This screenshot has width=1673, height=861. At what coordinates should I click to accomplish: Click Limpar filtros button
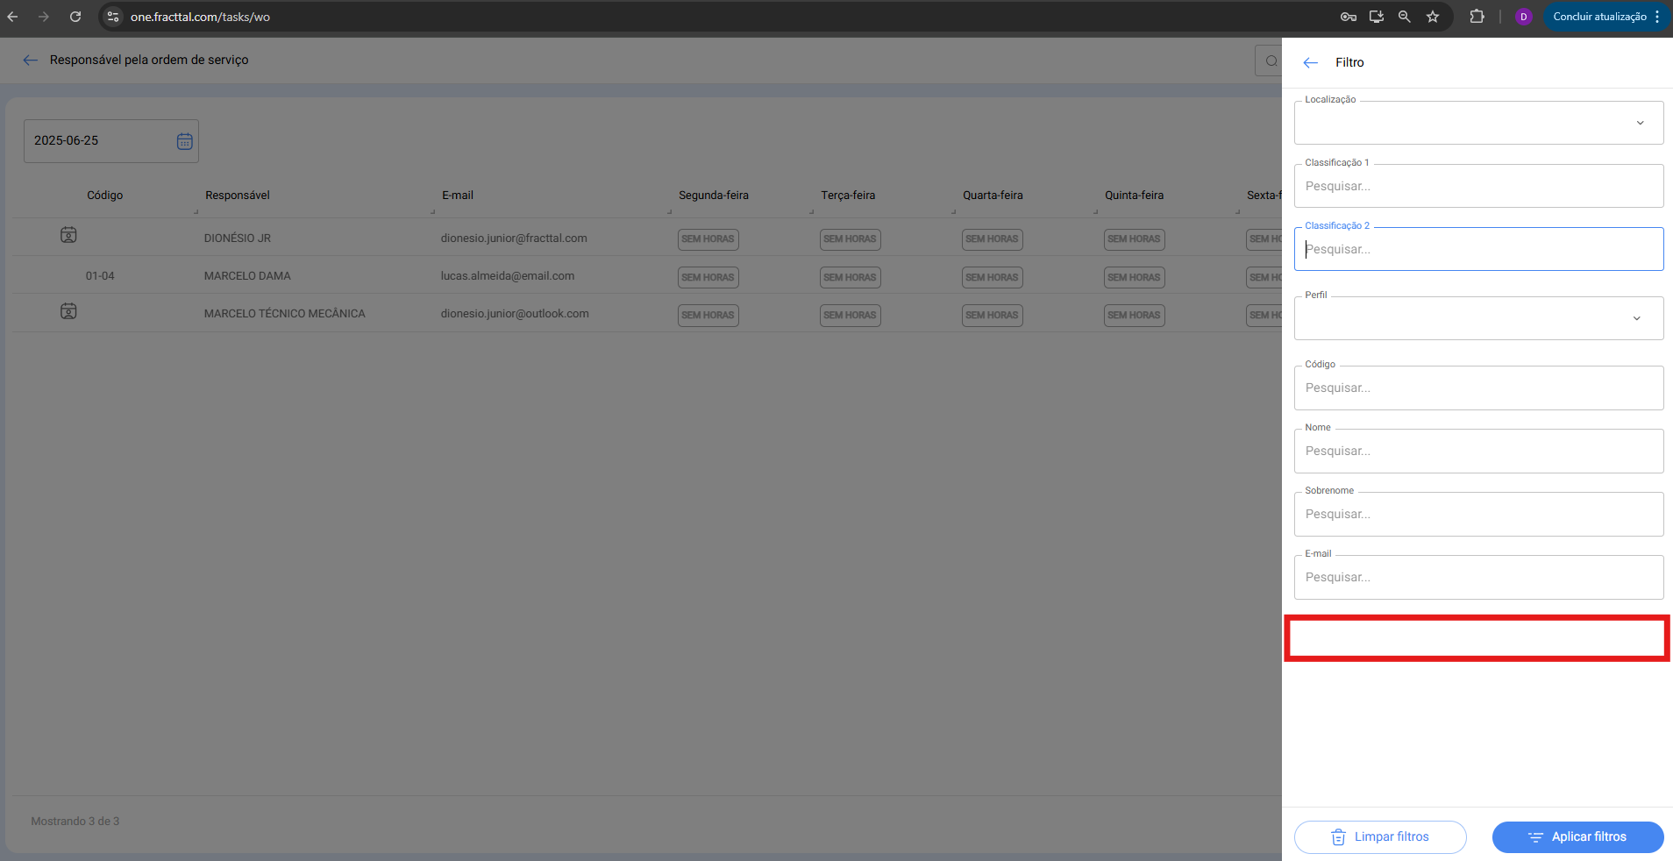[x=1380, y=837]
